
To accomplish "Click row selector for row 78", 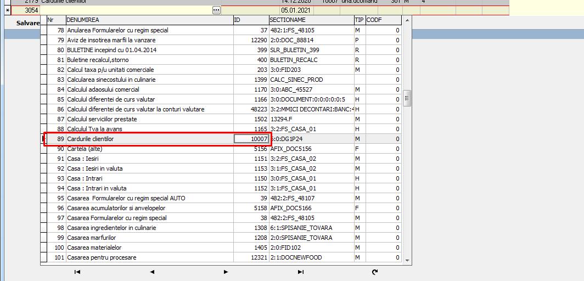I will tap(43, 30).
